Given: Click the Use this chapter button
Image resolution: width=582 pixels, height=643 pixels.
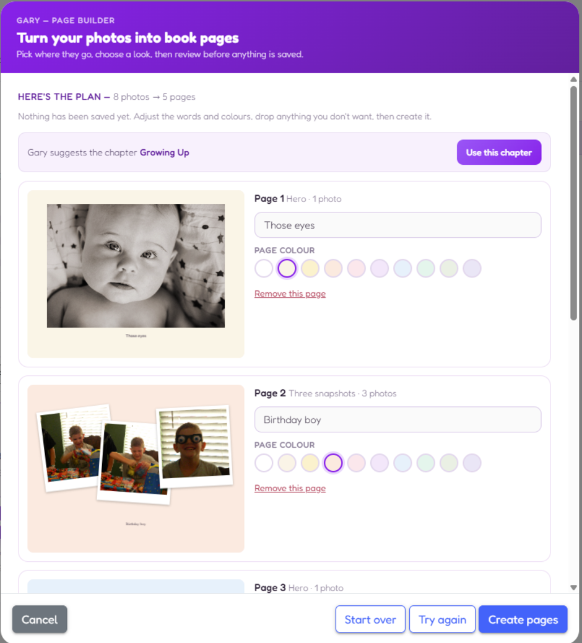Looking at the screenshot, I should click(x=499, y=152).
